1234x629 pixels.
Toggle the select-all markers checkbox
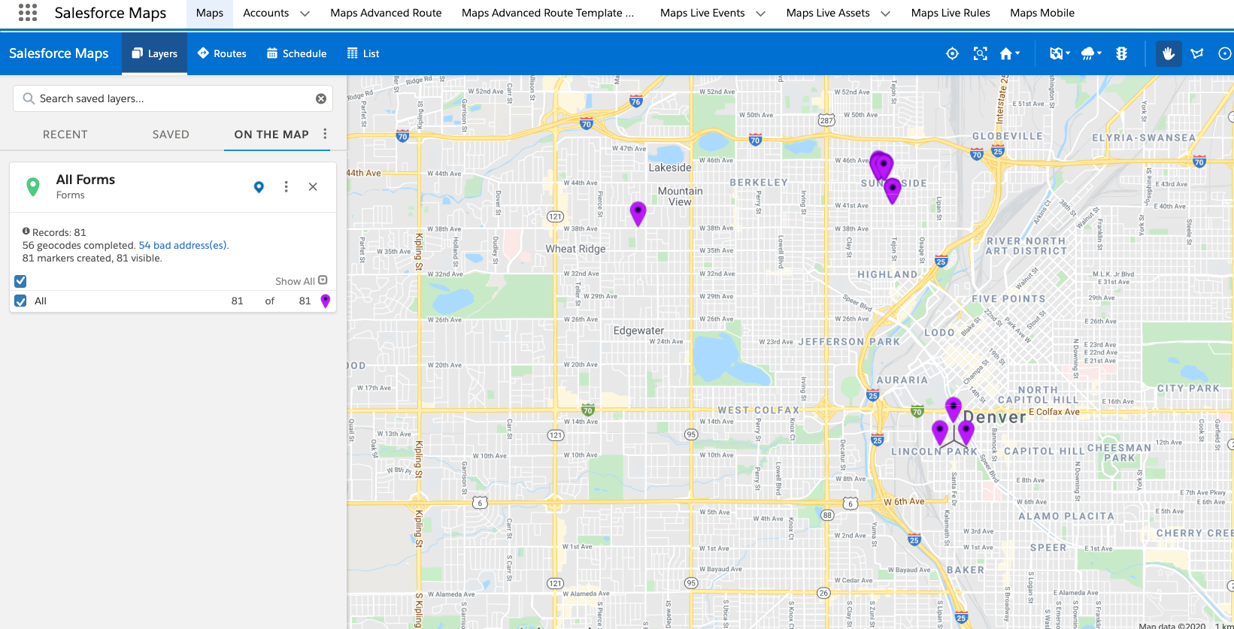[x=20, y=281]
